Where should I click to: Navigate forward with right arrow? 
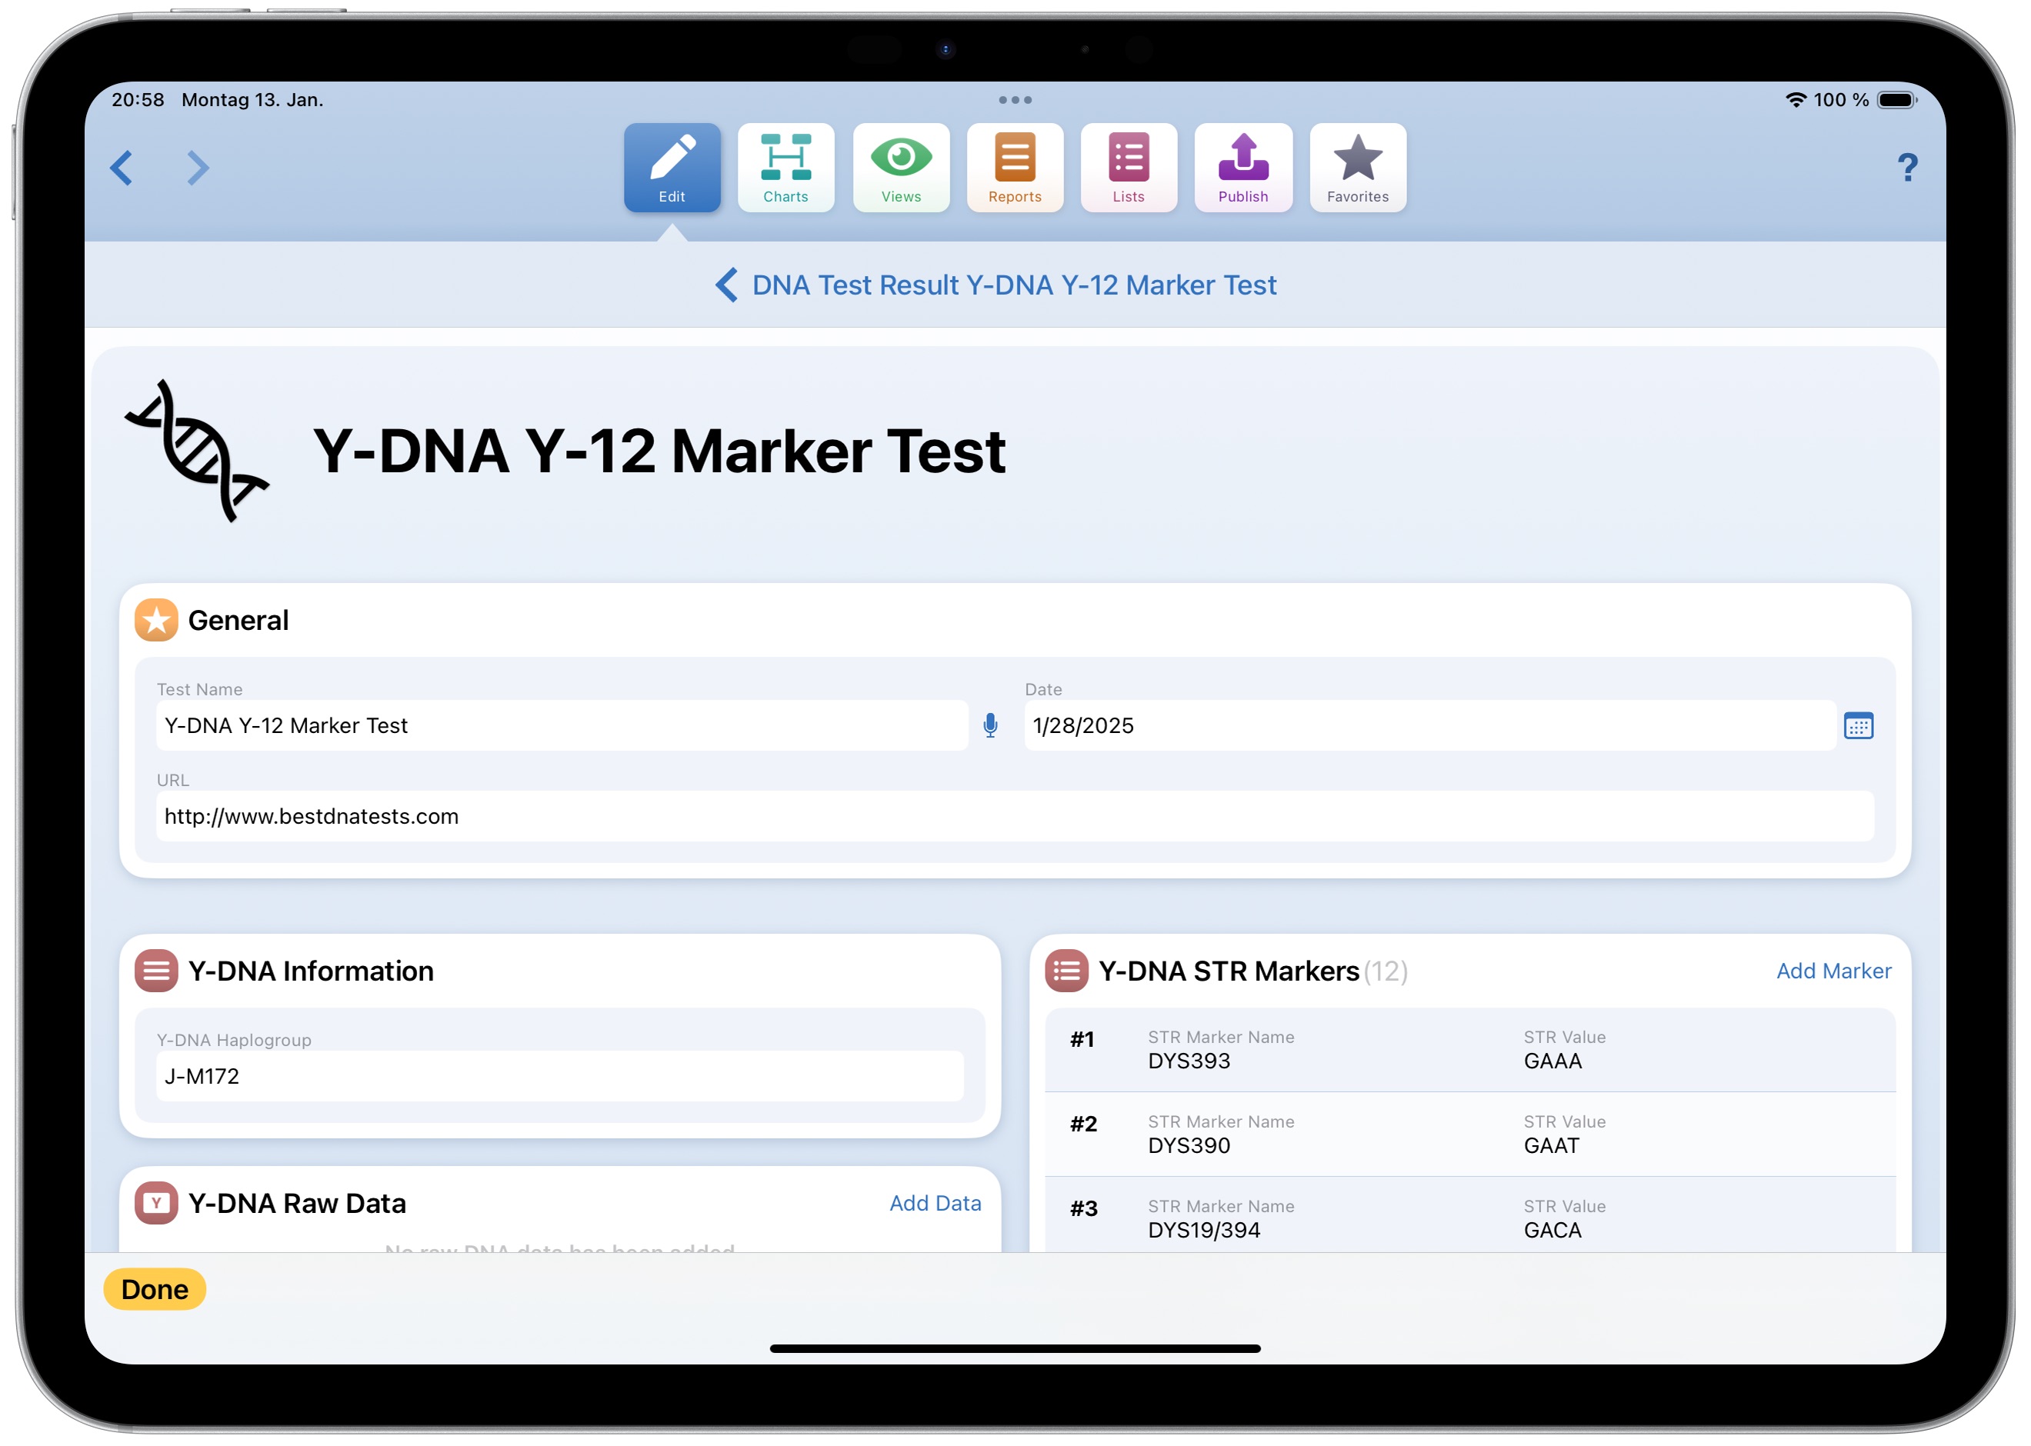(198, 168)
